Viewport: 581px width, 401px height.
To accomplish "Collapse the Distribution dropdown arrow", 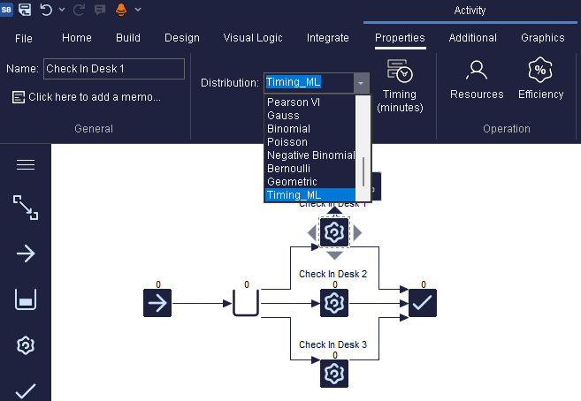I will coord(361,83).
